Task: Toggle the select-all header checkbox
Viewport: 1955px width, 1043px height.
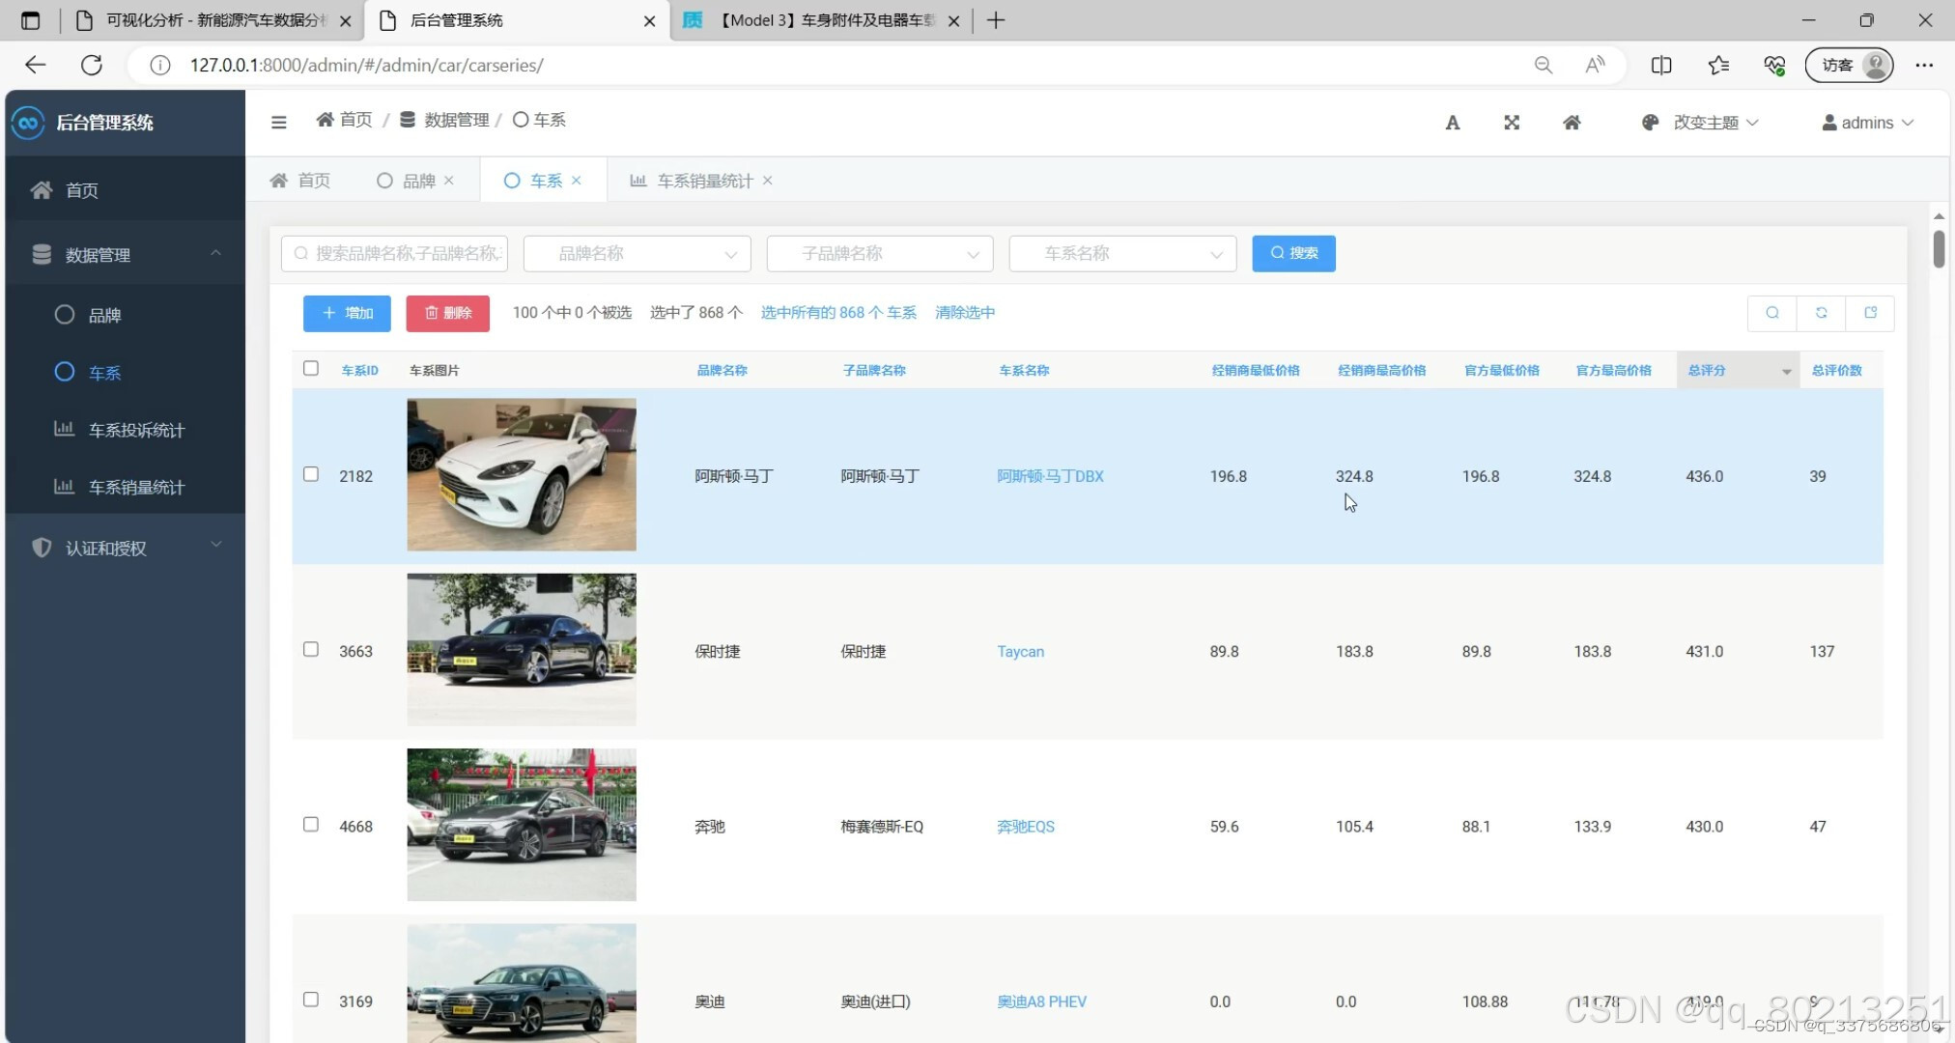Action: point(311,368)
